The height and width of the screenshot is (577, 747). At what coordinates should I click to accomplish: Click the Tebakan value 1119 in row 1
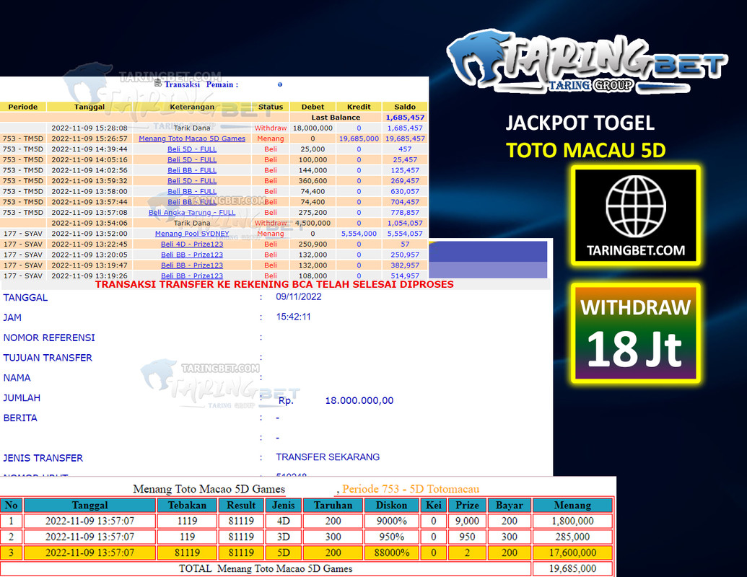pyautogui.click(x=187, y=521)
